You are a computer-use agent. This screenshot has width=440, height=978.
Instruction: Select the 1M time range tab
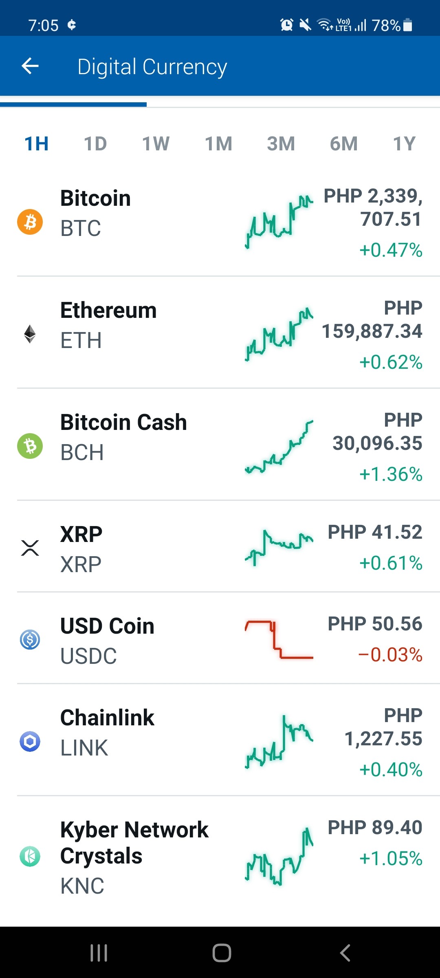click(x=218, y=144)
